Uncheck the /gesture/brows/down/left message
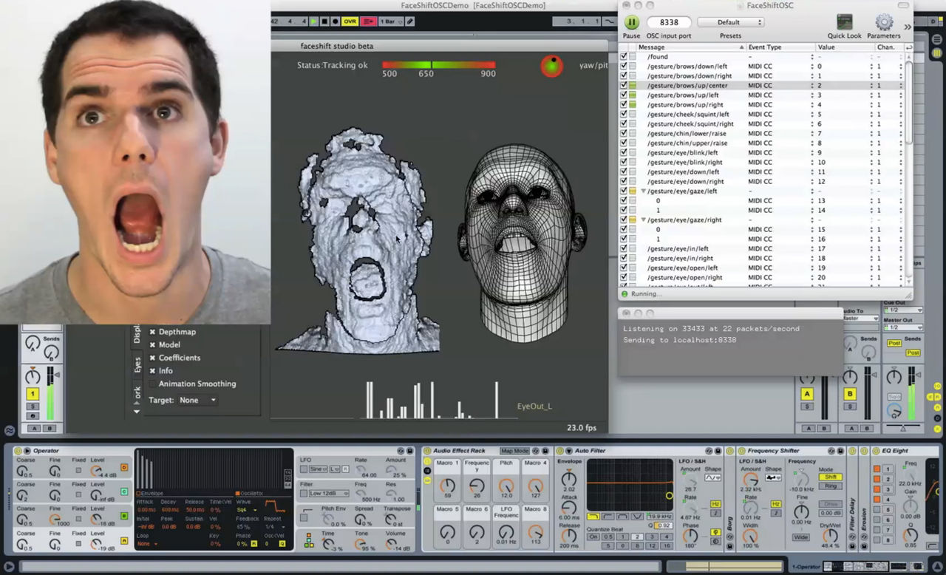Image resolution: width=946 pixels, height=575 pixels. [624, 66]
